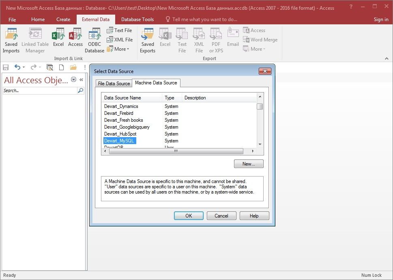Open the File tab
Screen dimensions: 393x280
[12, 19]
